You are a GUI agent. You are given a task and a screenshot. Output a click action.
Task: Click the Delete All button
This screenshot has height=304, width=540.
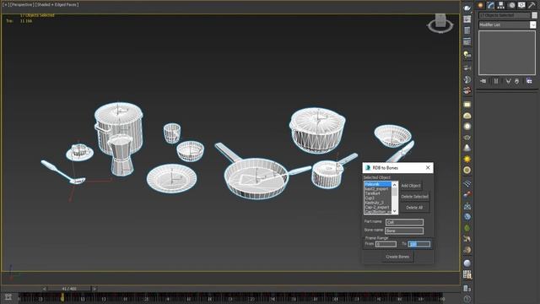pos(414,208)
